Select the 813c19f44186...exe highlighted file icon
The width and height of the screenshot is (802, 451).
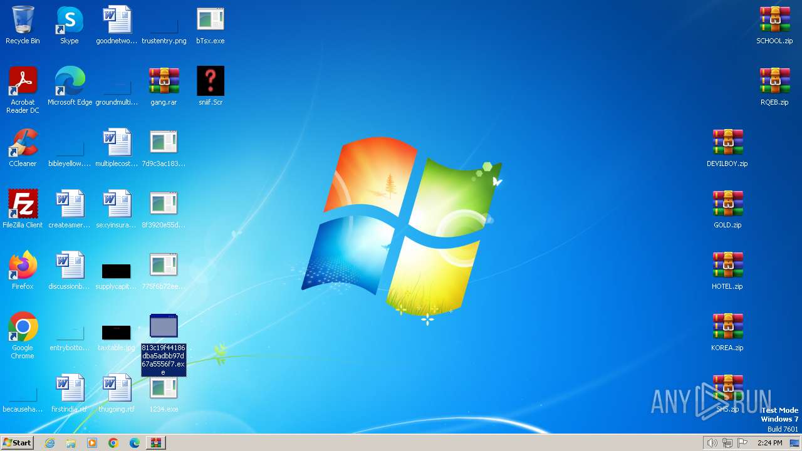click(164, 327)
